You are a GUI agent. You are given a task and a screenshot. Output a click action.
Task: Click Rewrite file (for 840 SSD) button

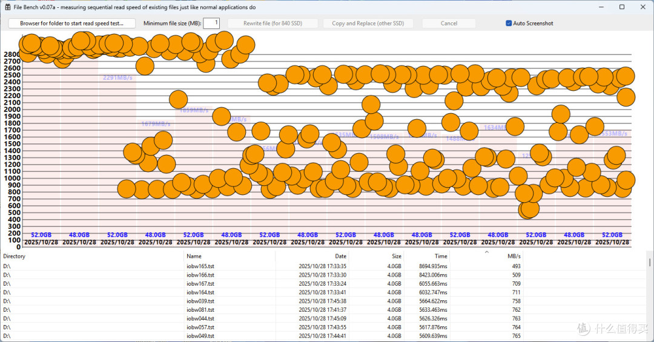(272, 24)
